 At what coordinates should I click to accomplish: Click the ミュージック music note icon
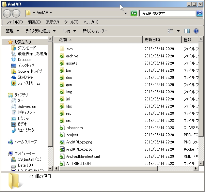(14, 130)
